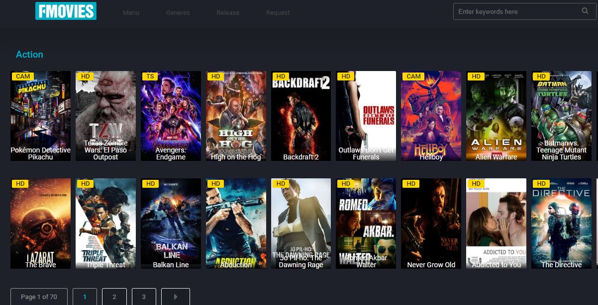Click the TS badge on Avengers: Endgame
The height and width of the screenshot is (305, 598).
point(150,76)
